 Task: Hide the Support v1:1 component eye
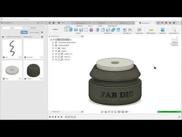click(56, 54)
